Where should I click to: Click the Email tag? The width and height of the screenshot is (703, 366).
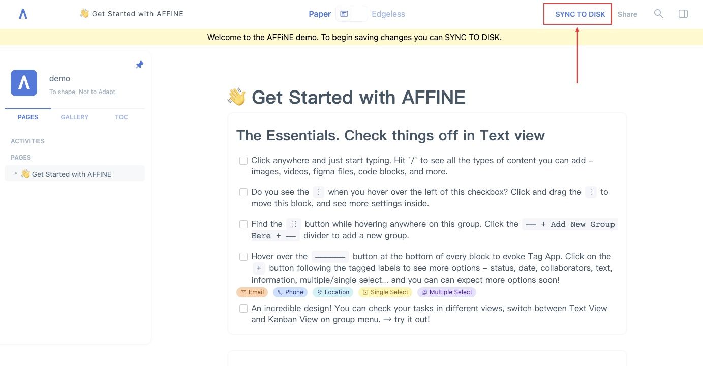pos(252,292)
